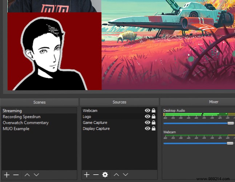Switch to Overwatch Commentary scene
This screenshot has width=235, height=182.
click(39, 123)
